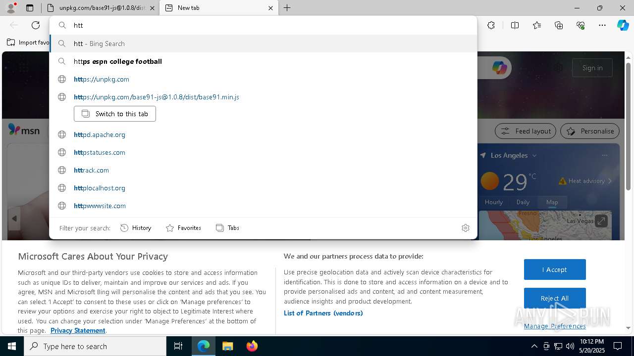Toggle the Split screen icon
This screenshot has width=634, height=356.
point(515,25)
